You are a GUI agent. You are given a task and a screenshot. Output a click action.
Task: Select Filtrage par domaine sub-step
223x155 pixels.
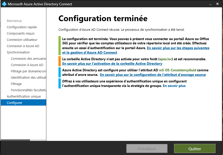pos(28,71)
